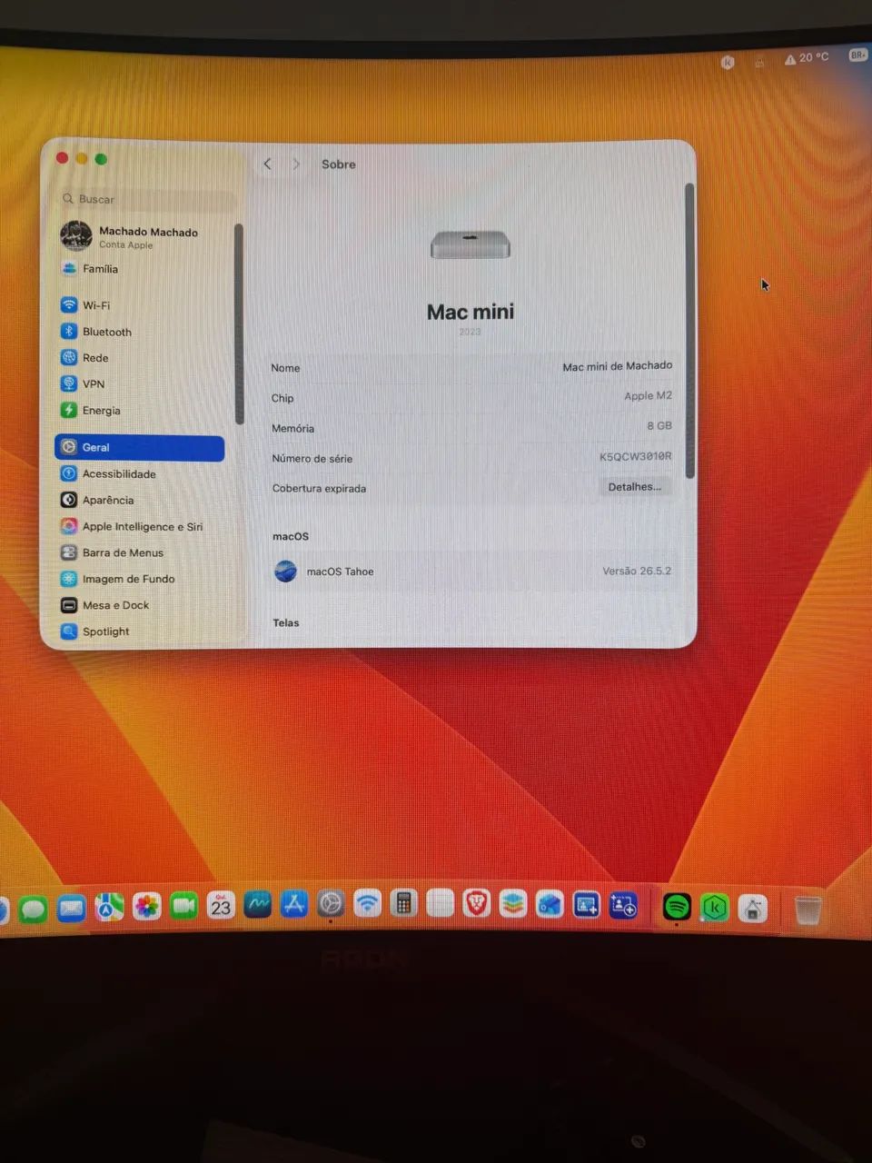Open Messages from the Dock
The height and width of the screenshot is (1163, 872).
point(34,908)
